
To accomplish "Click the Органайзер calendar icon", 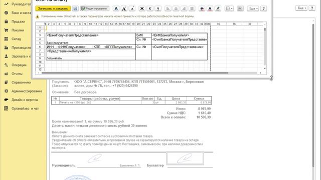I will click(7, 108).
